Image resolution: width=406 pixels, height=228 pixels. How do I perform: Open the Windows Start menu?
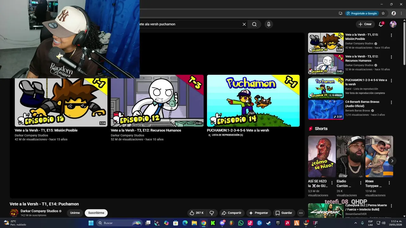[91, 223]
